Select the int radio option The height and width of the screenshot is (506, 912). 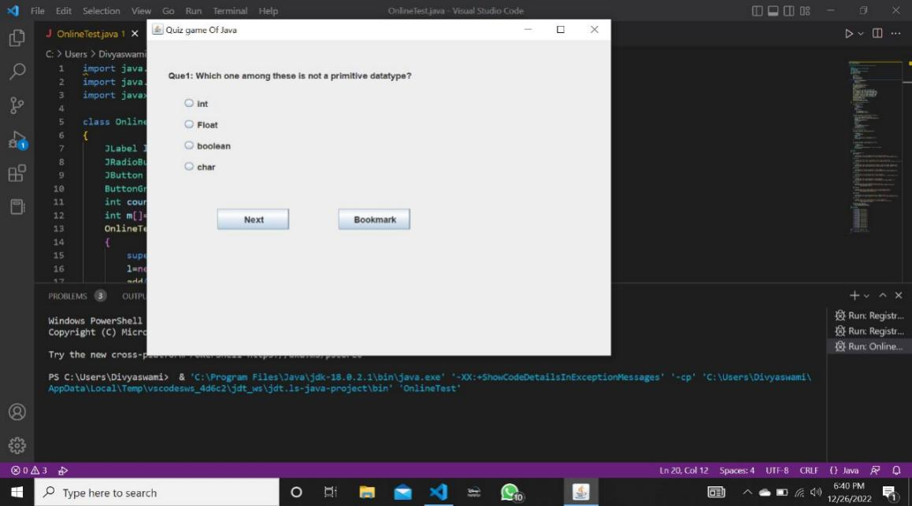pyautogui.click(x=189, y=103)
